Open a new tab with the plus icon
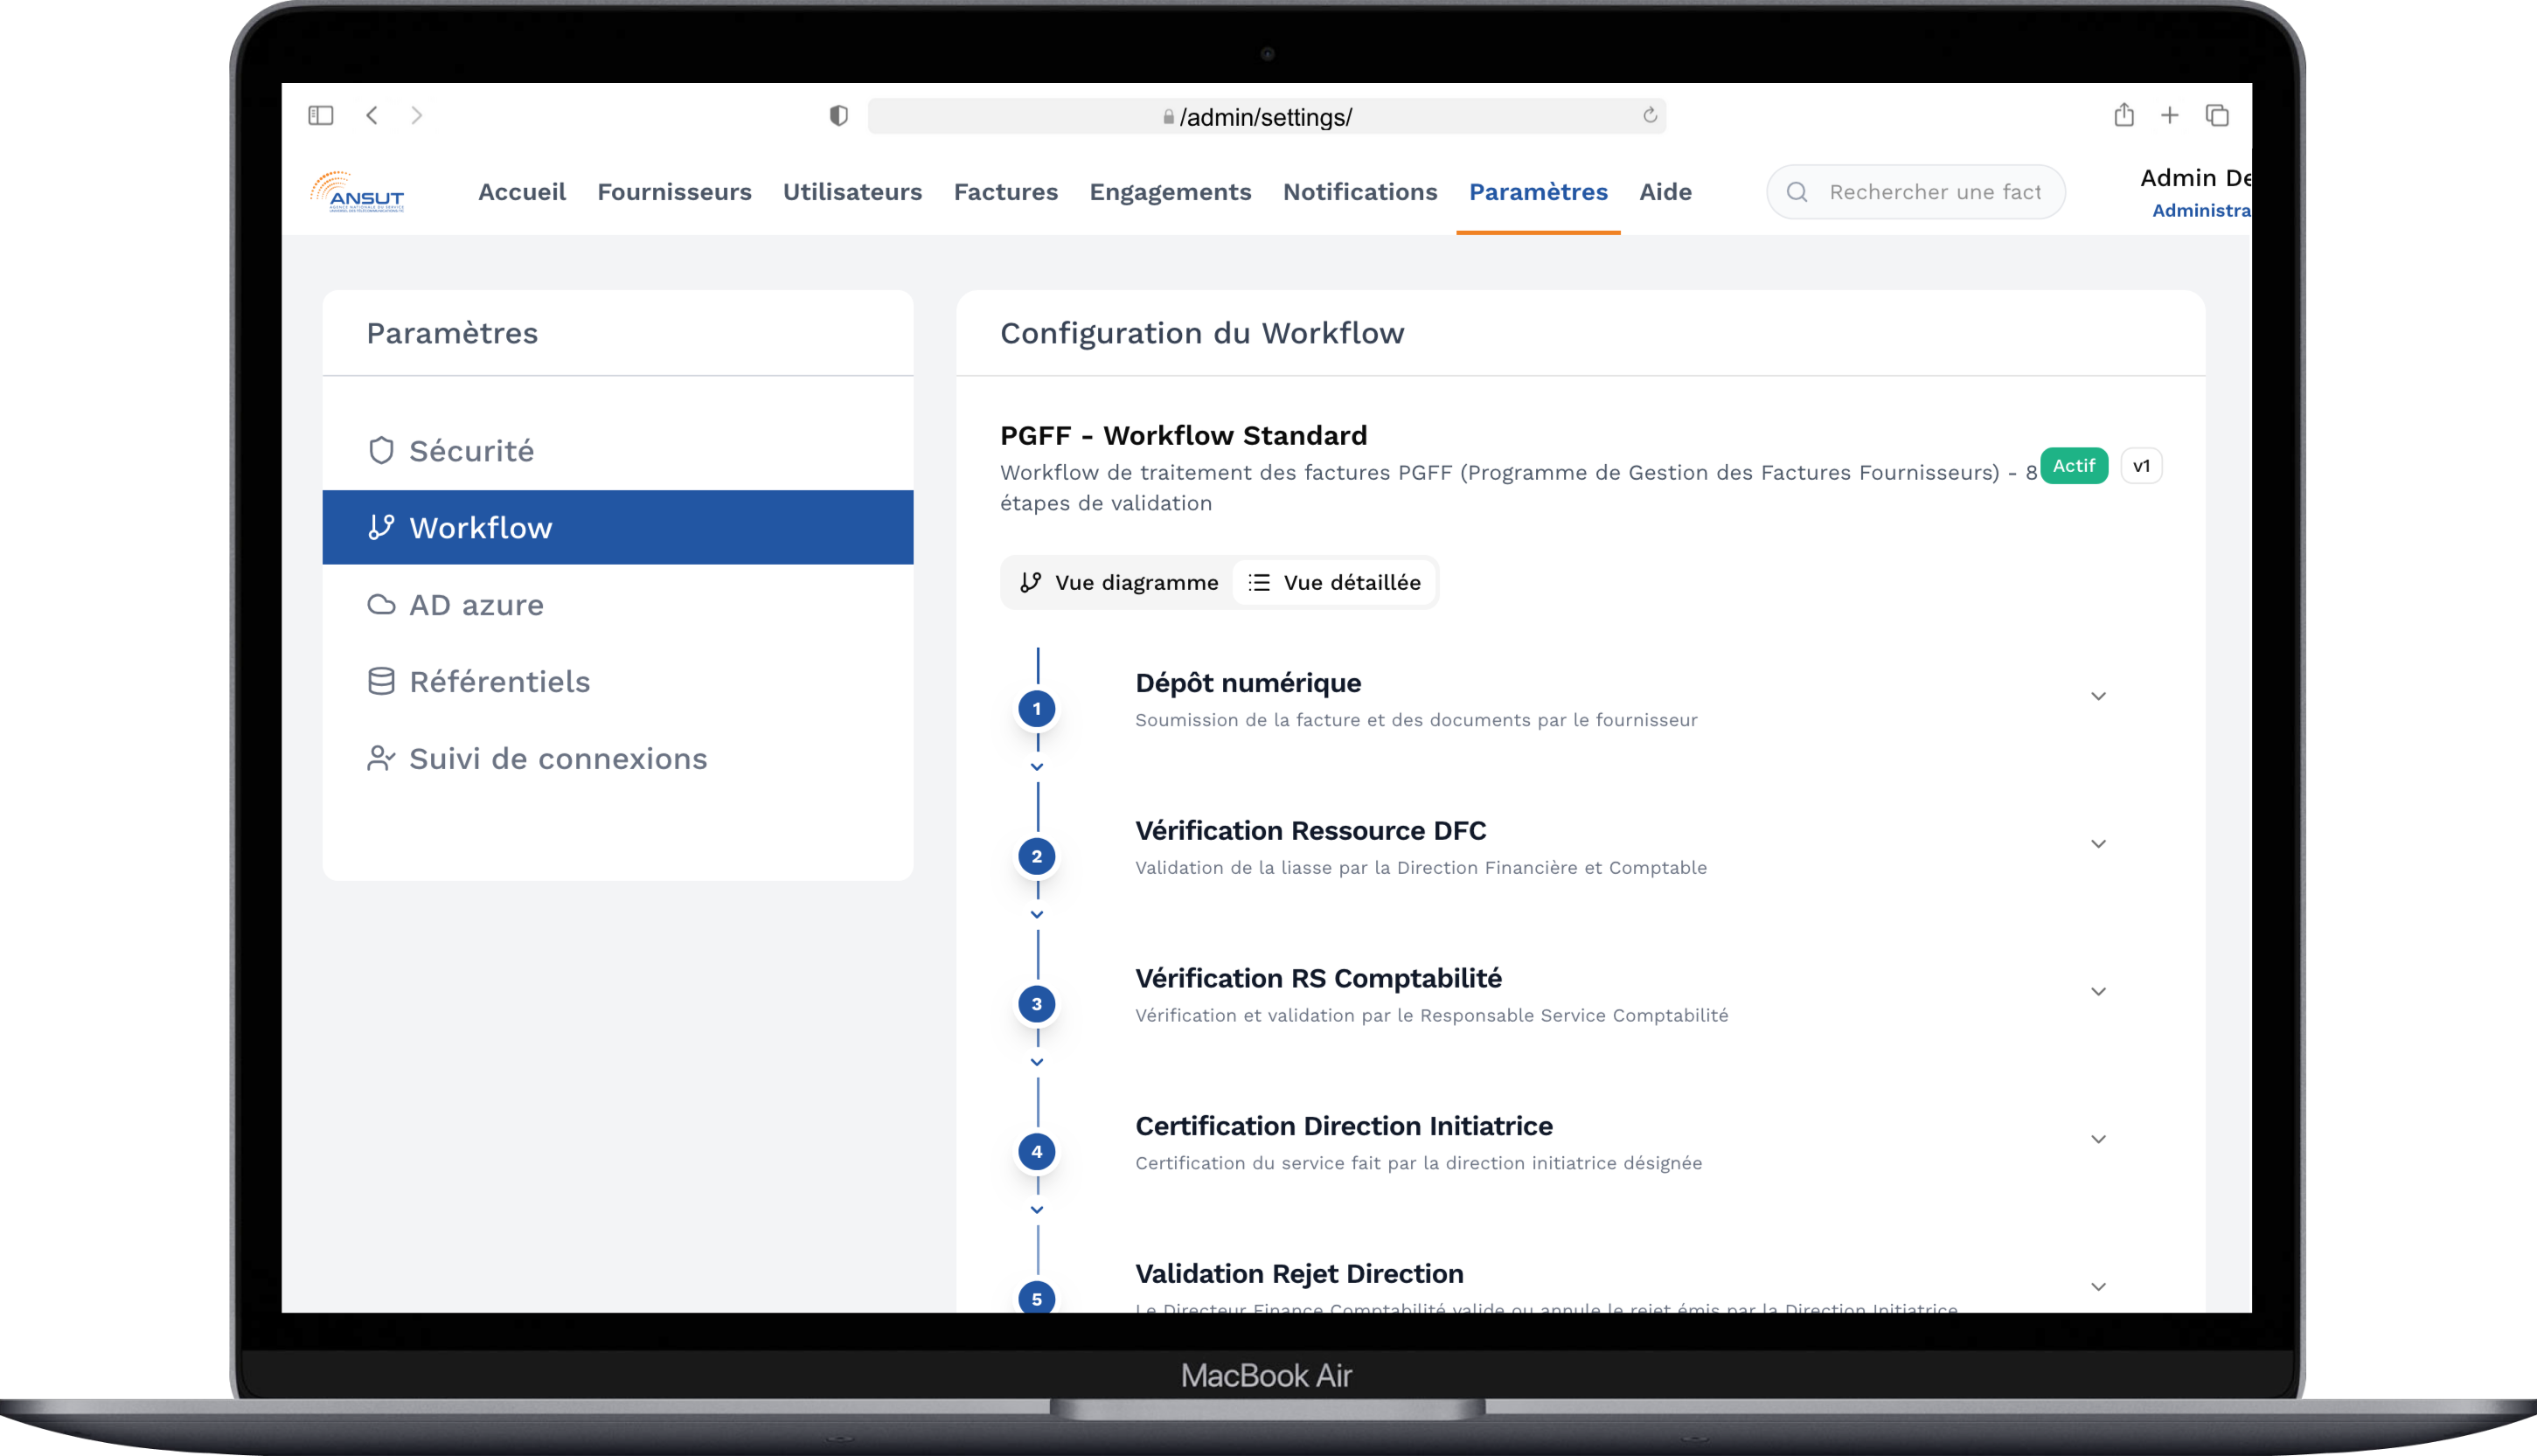Image resolution: width=2537 pixels, height=1456 pixels. pos(2169,116)
